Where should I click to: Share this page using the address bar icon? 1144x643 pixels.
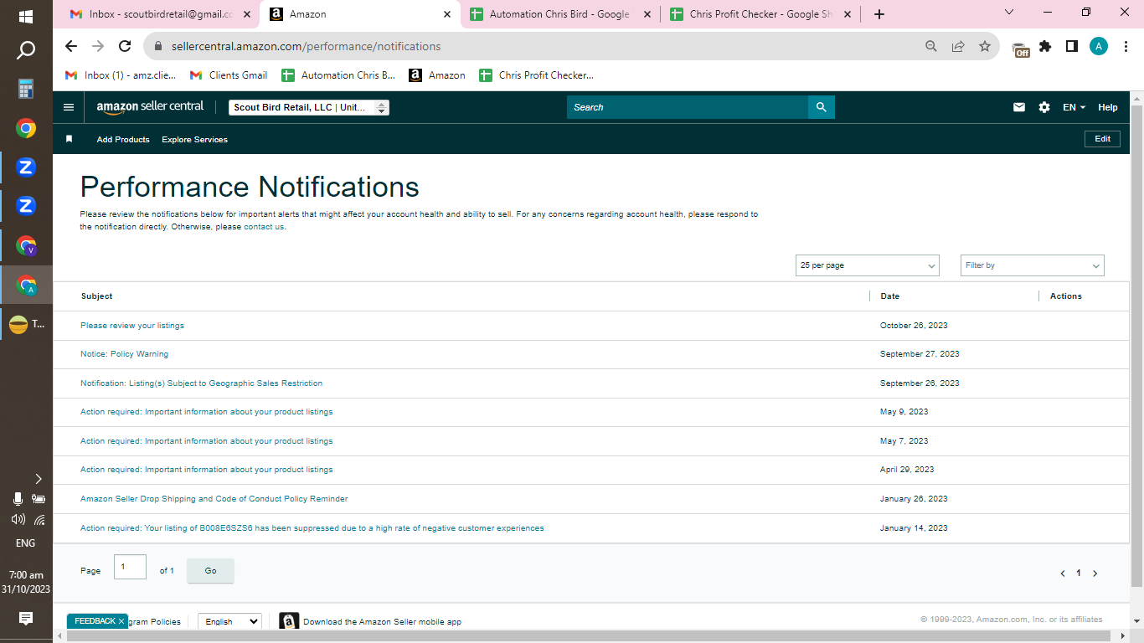click(958, 47)
